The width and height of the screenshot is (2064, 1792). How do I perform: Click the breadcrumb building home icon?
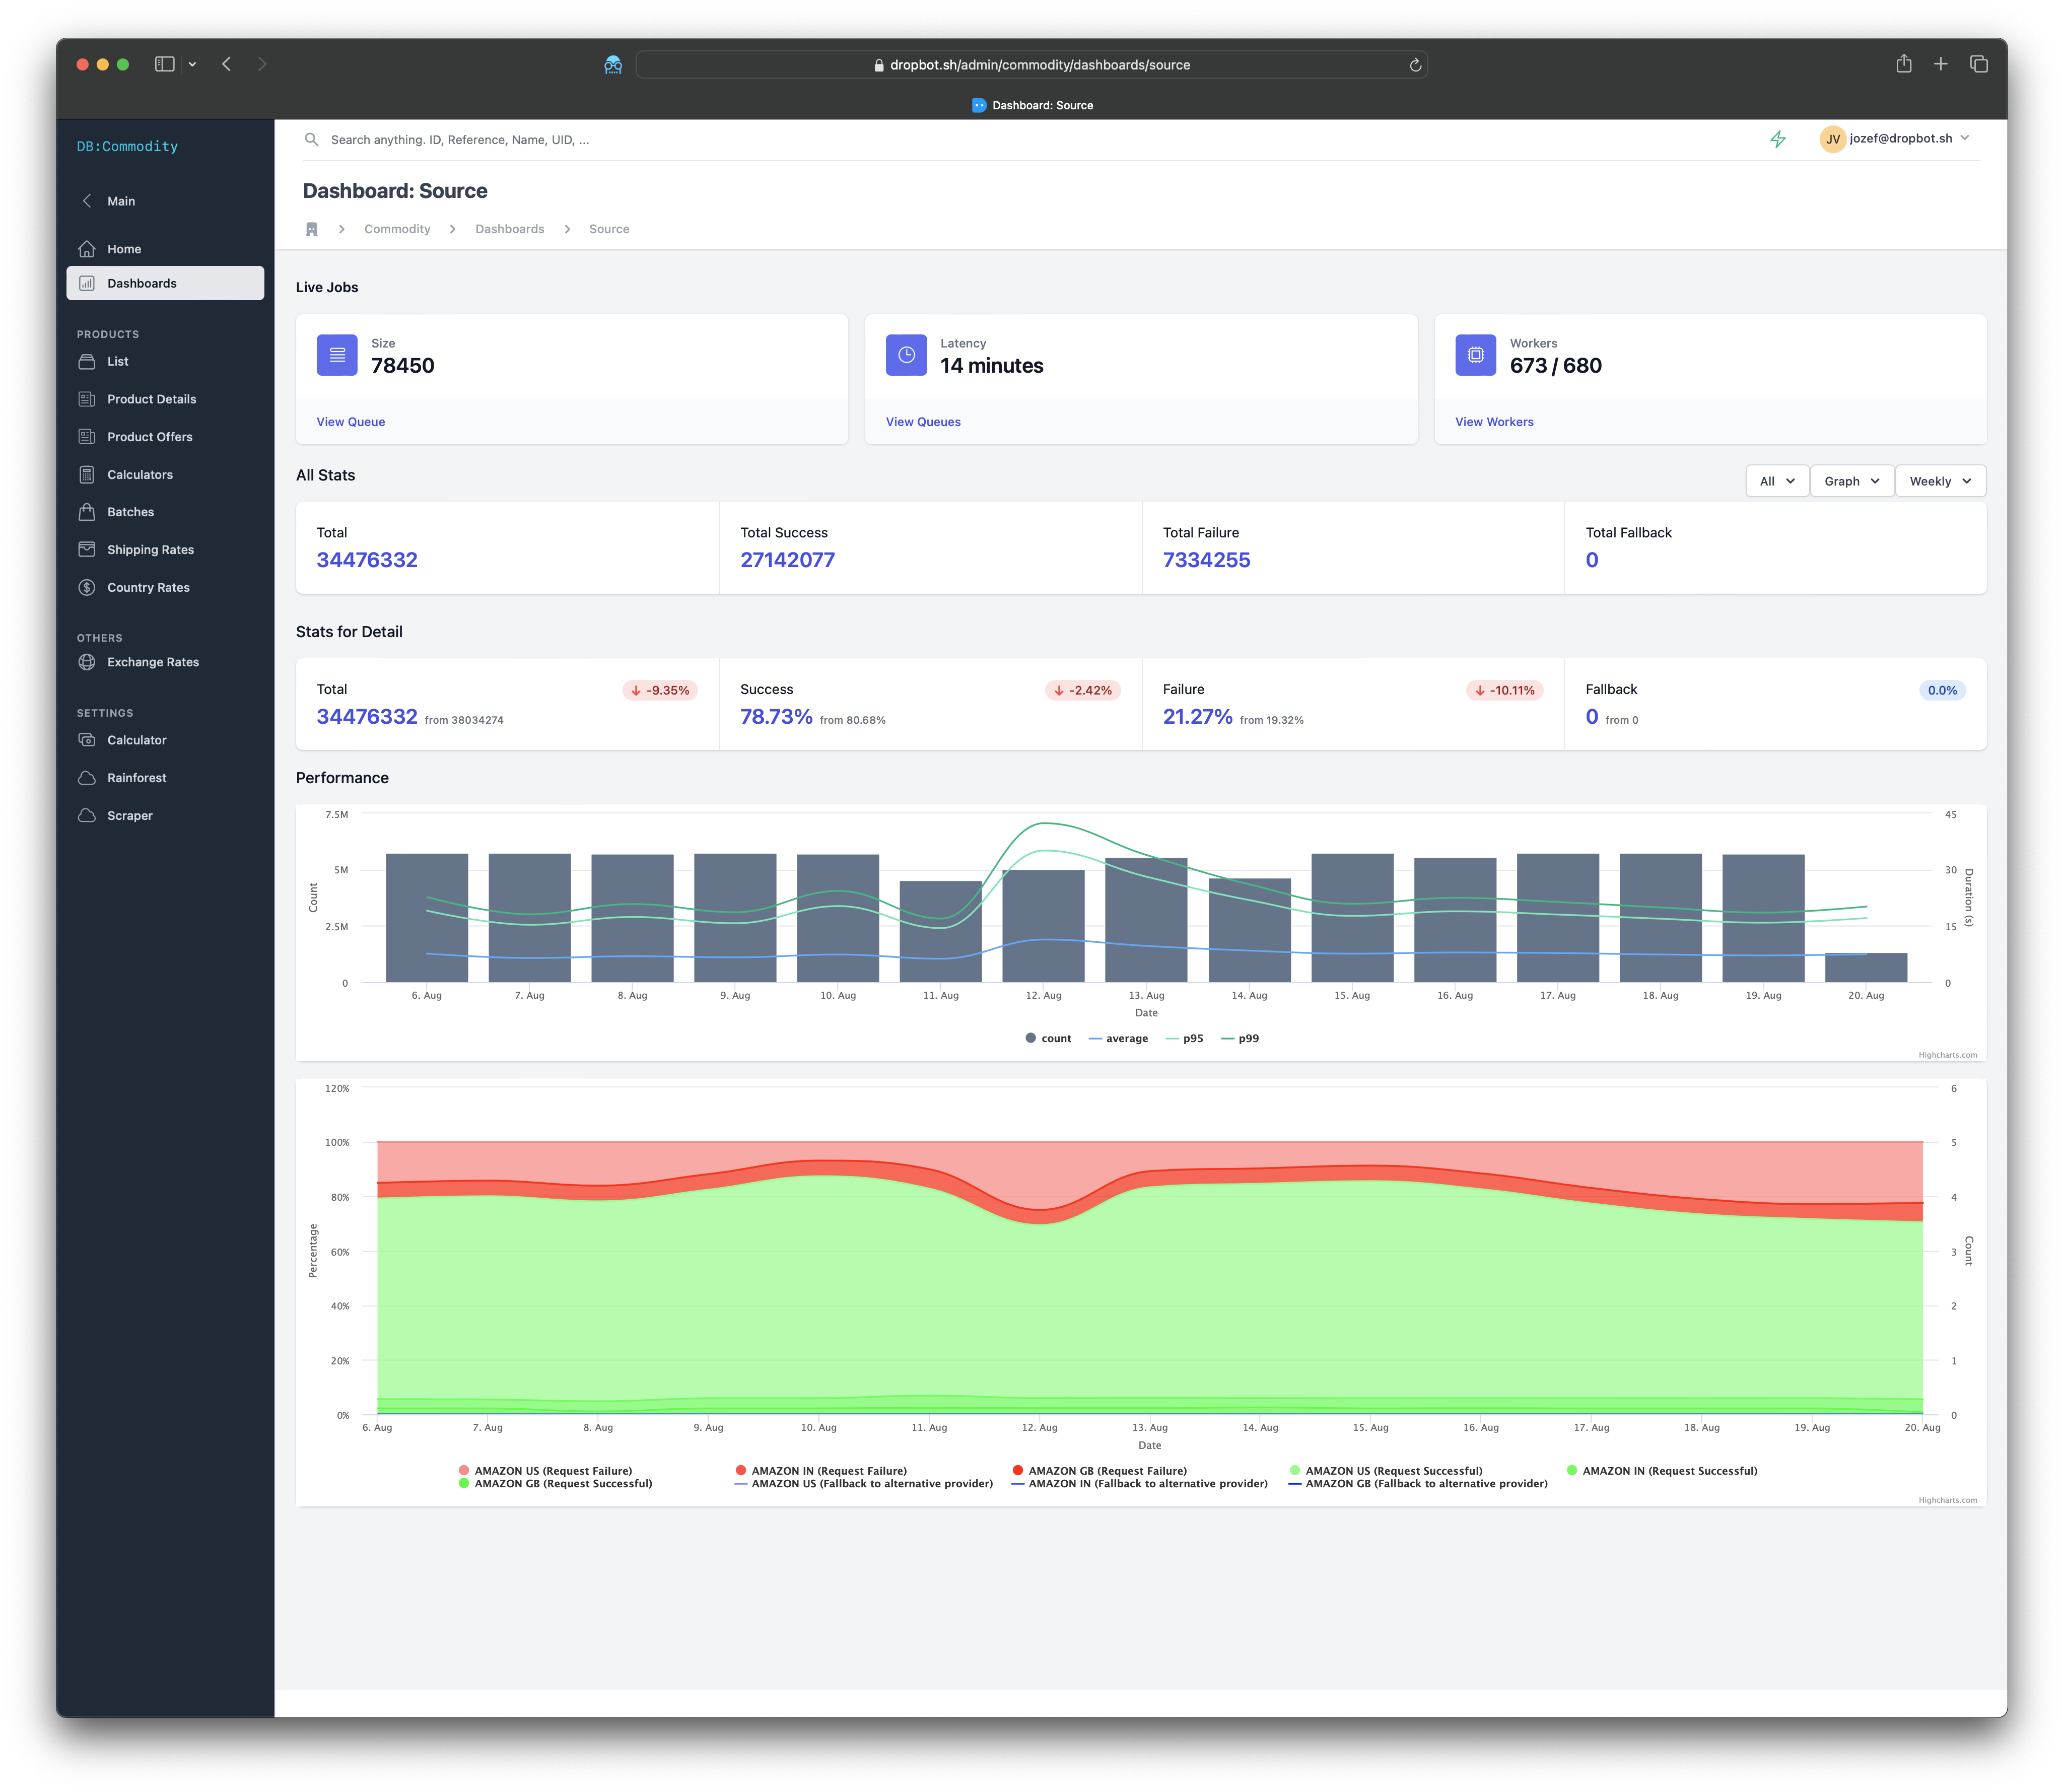pos(312,229)
